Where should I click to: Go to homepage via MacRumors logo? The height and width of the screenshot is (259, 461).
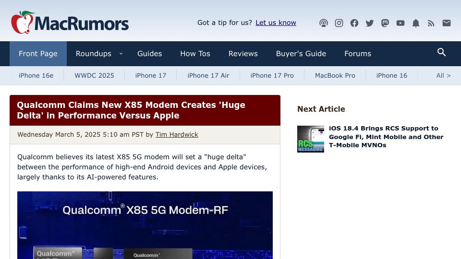70,23
